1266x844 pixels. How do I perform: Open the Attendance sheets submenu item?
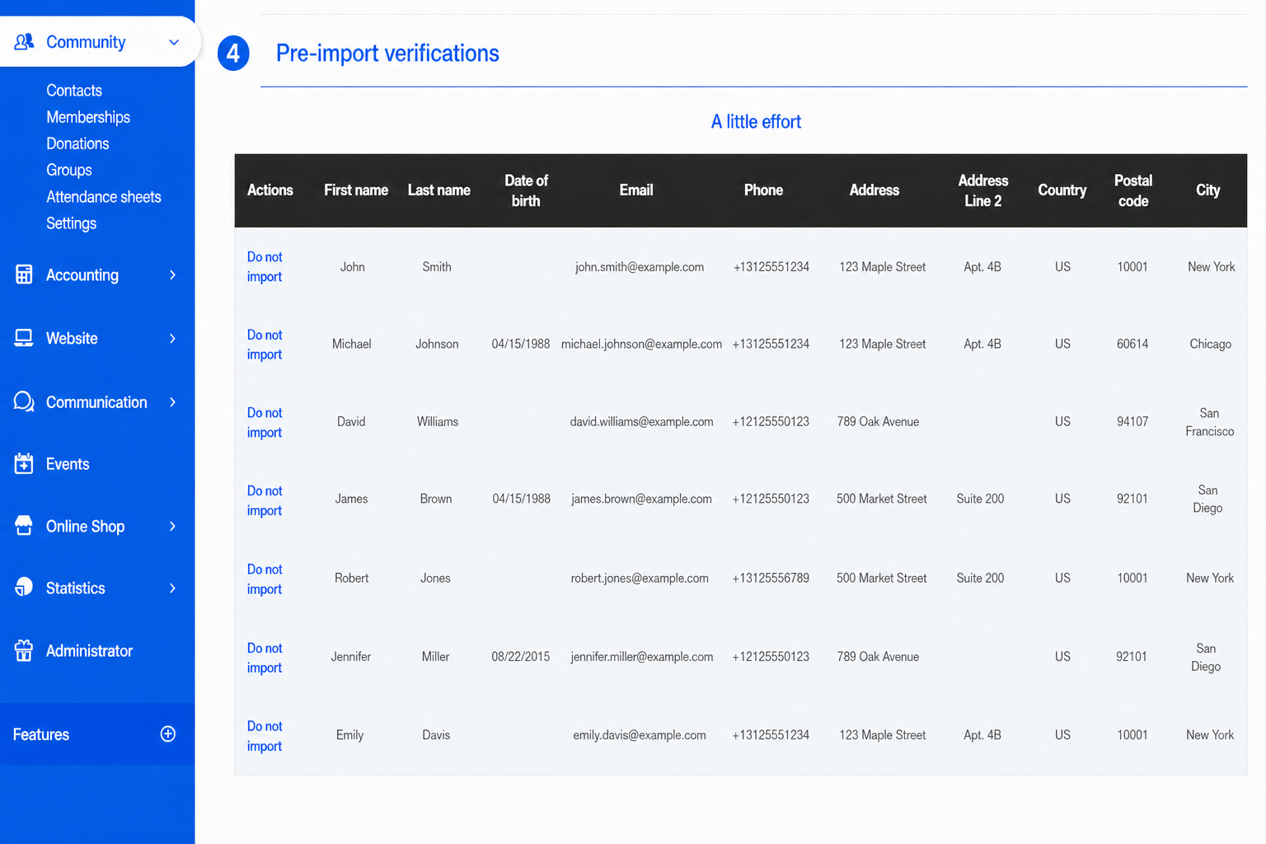pos(104,196)
